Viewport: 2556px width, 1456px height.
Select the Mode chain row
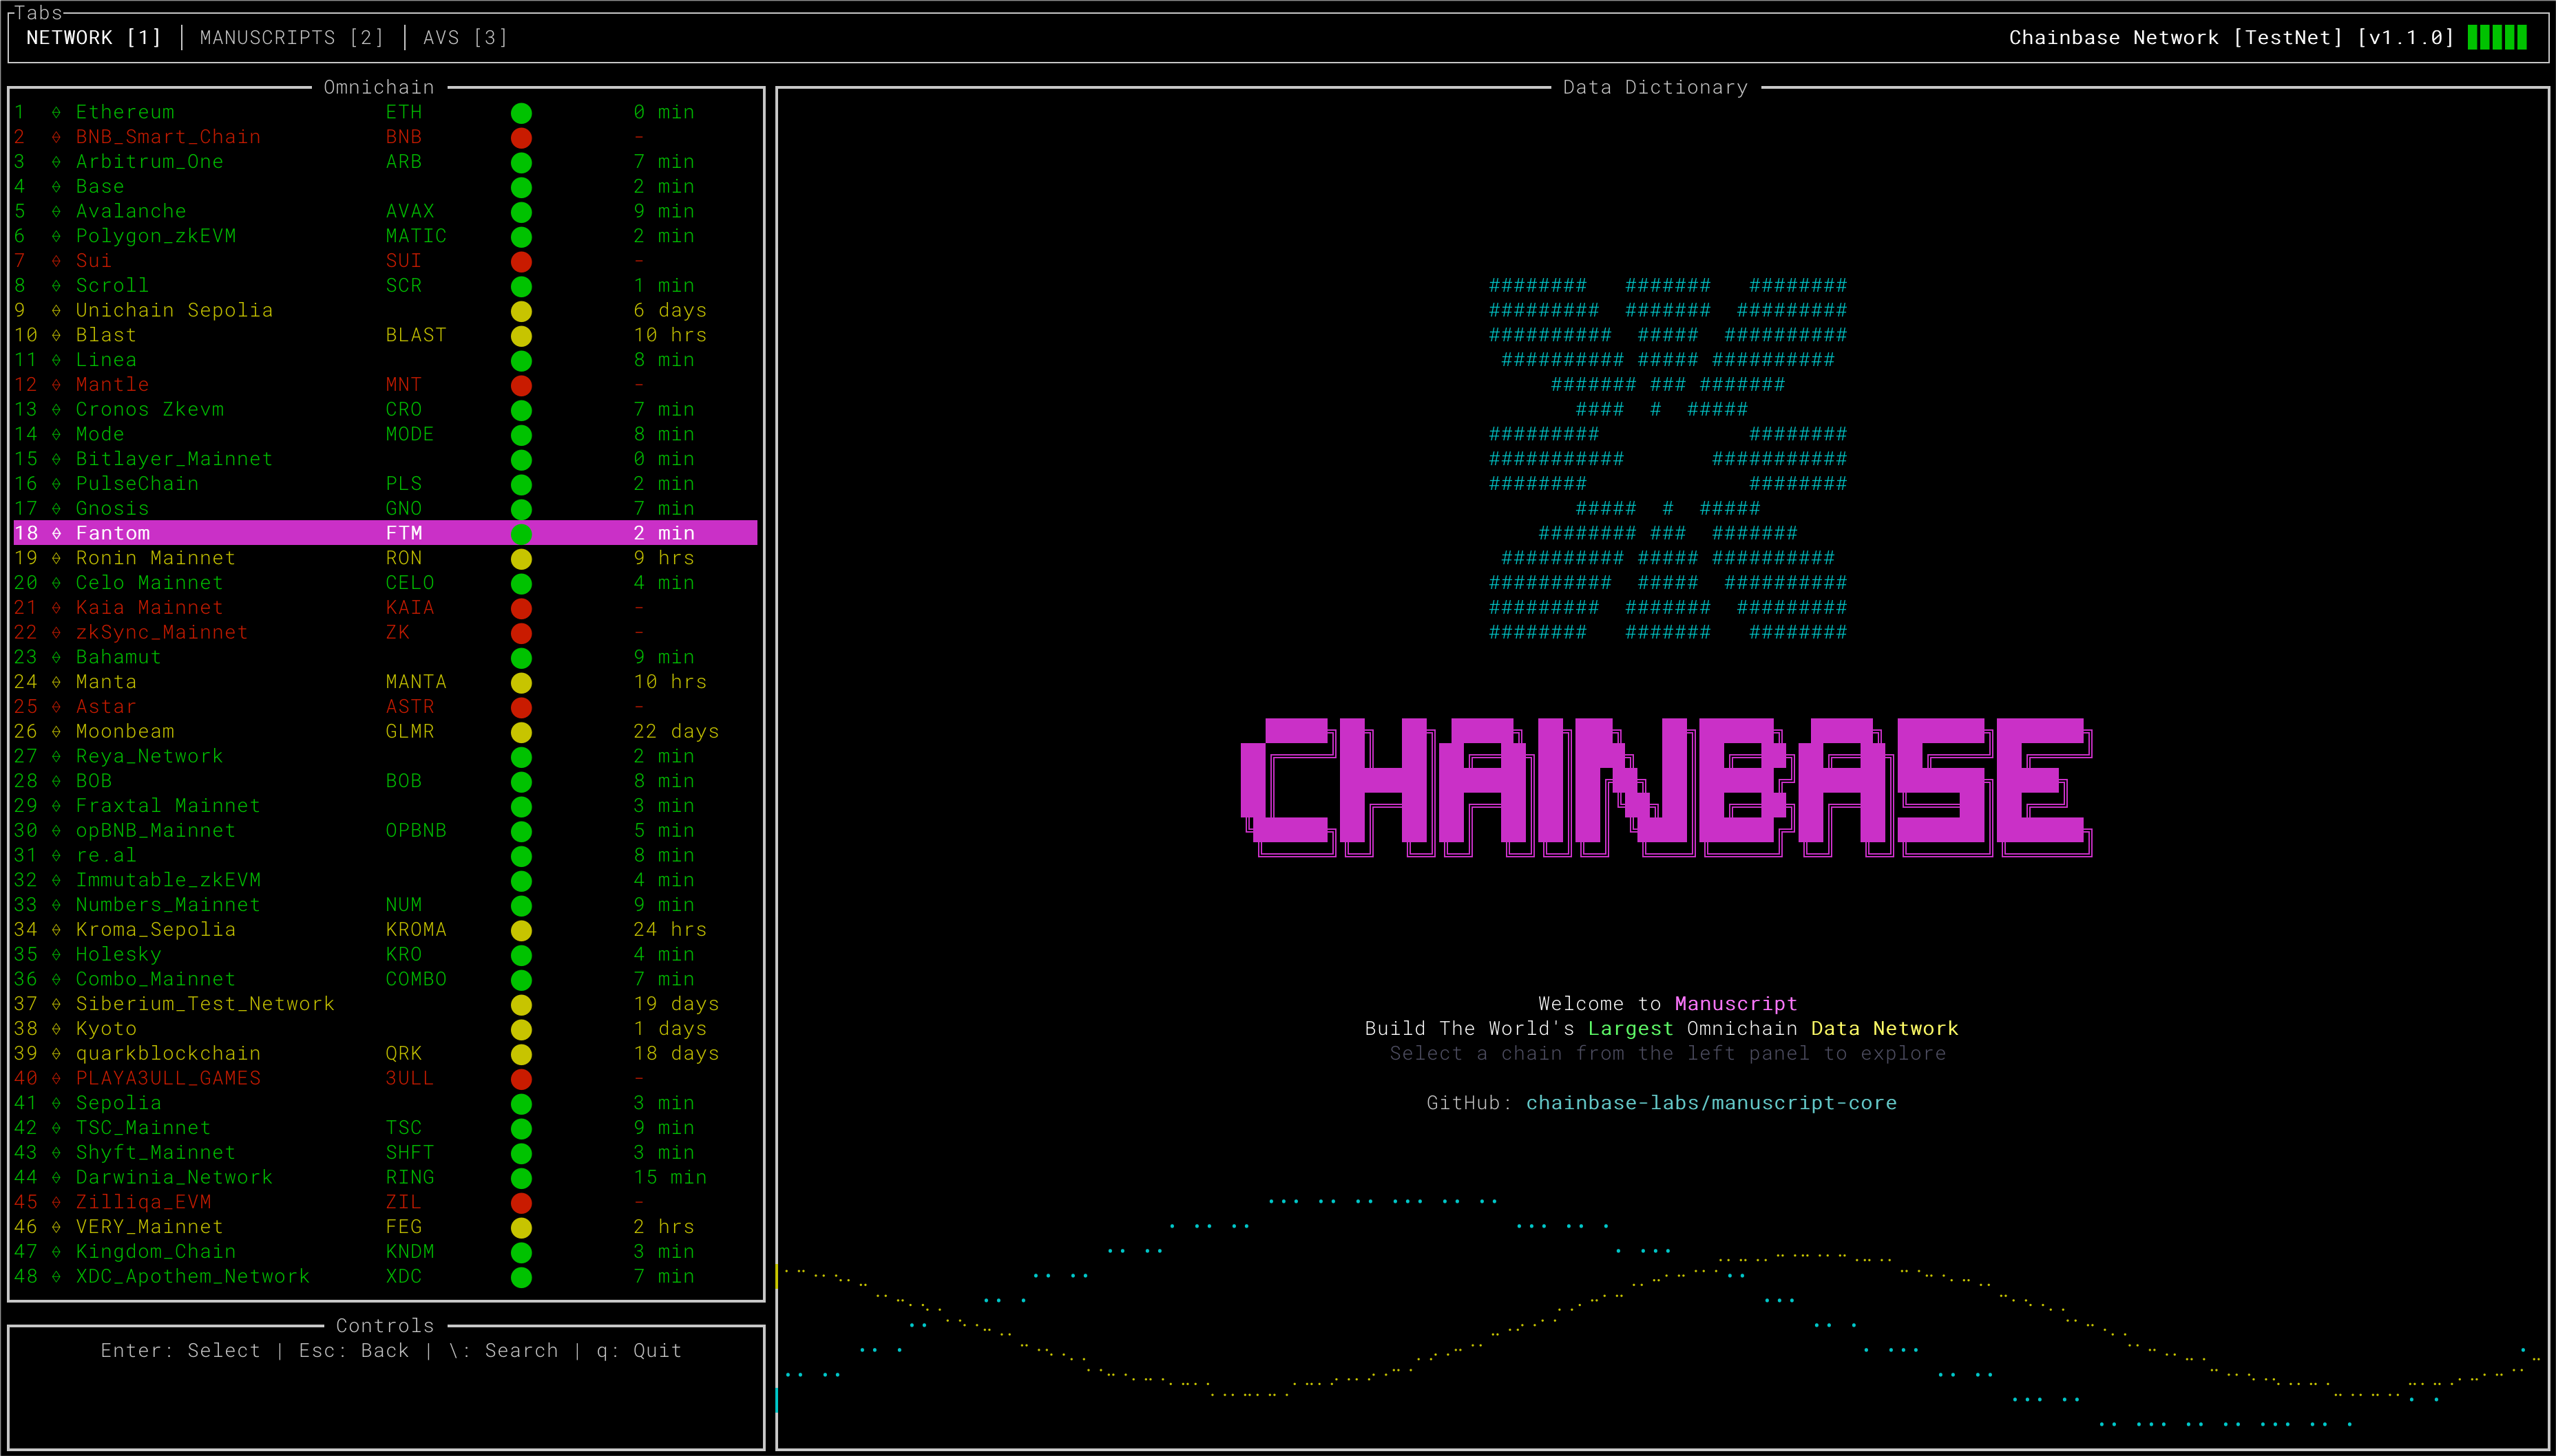[x=385, y=434]
